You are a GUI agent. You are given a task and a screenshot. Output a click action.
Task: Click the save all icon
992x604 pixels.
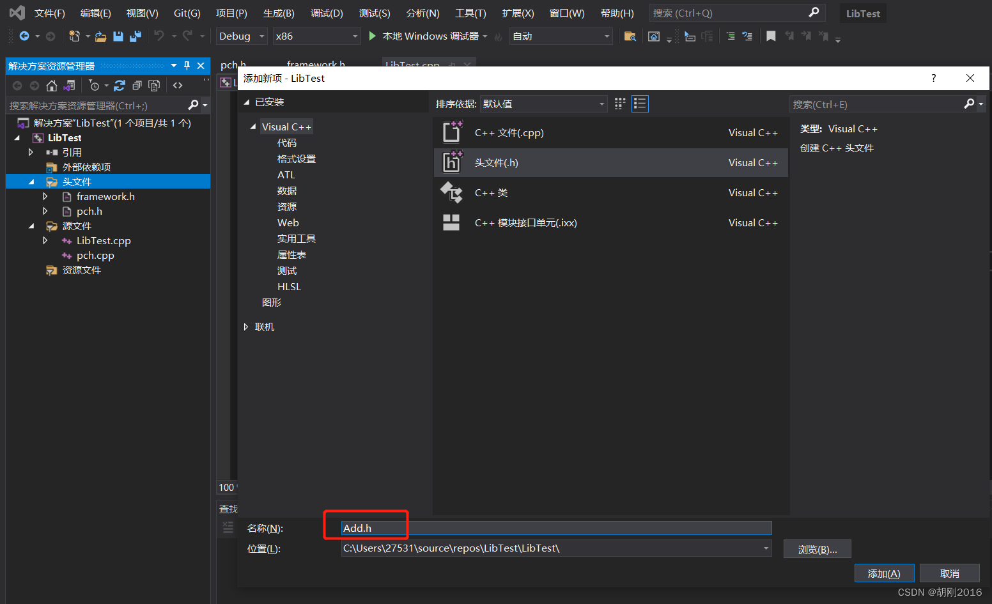(135, 36)
